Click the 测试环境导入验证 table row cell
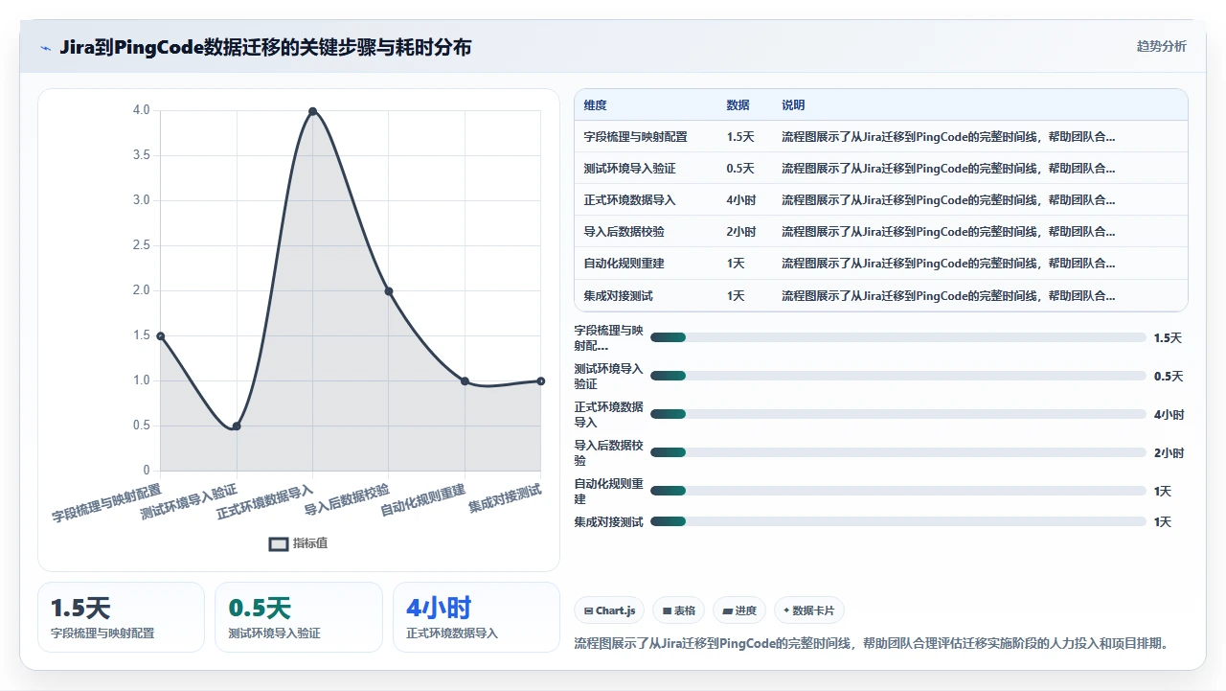This screenshot has height=691, width=1226. pyautogui.click(x=629, y=169)
